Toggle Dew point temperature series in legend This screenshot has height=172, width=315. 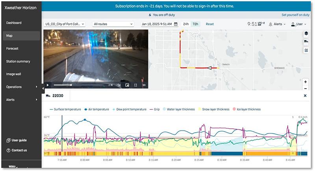click(129, 109)
